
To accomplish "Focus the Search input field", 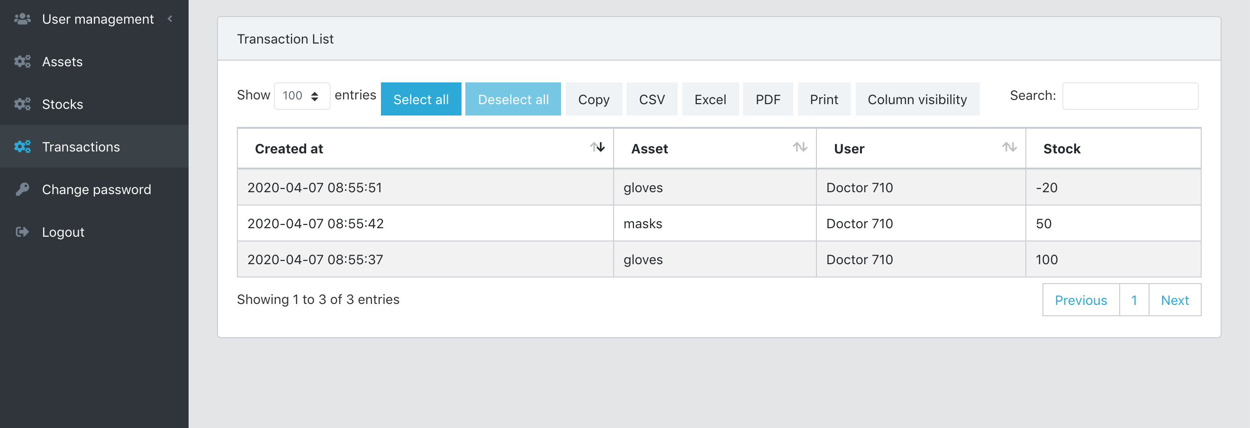I will [1130, 96].
